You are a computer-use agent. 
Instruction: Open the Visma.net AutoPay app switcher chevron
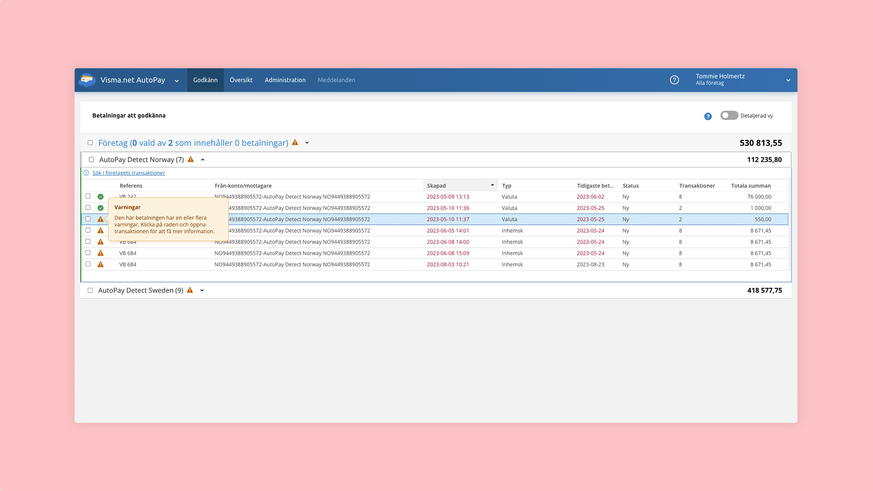tap(176, 81)
